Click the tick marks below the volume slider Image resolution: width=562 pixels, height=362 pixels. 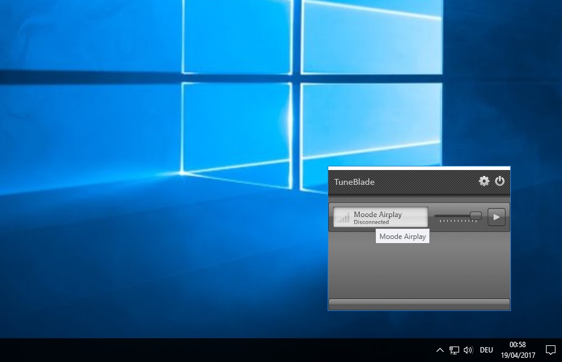[x=458, y=222]
